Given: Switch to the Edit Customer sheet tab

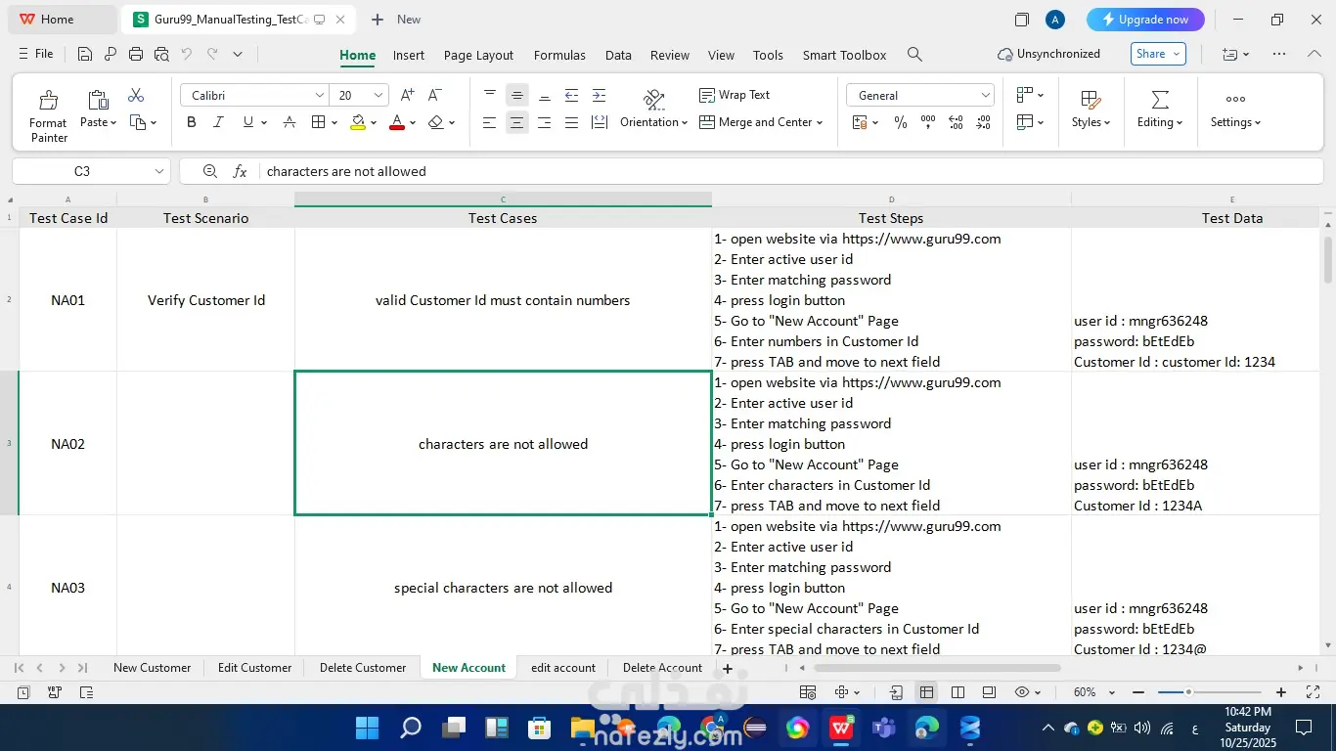Looking at the screenshot, I should point(254,668).
